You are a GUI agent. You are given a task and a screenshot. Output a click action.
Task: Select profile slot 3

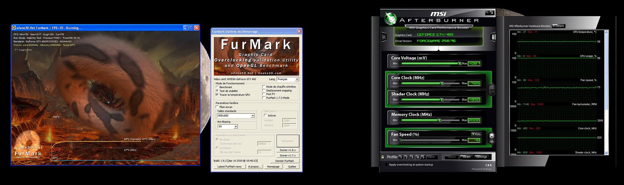coord(412,157)
